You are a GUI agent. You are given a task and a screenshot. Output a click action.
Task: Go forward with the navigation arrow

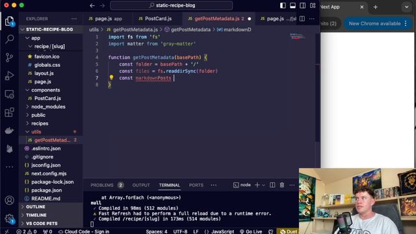(x=103, y=5)
